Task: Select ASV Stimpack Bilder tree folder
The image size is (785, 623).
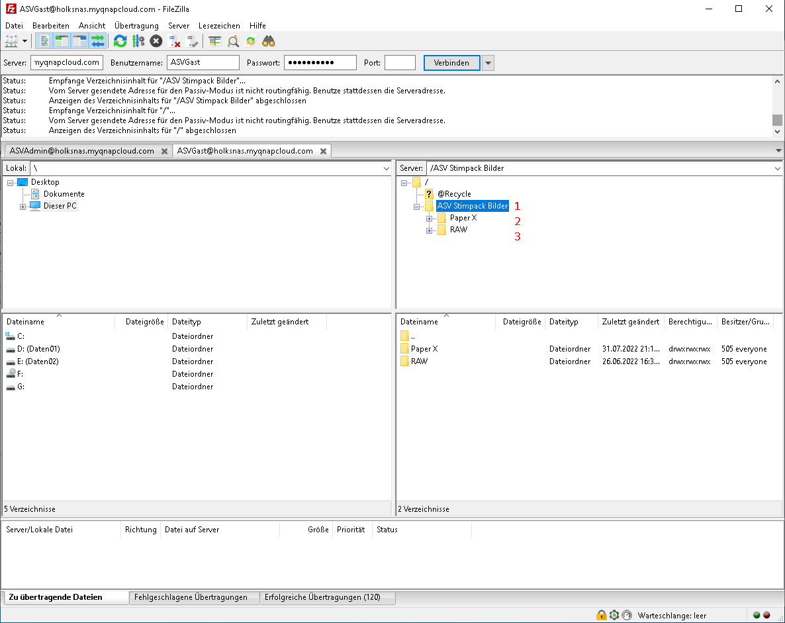Action: coord(473,206)
